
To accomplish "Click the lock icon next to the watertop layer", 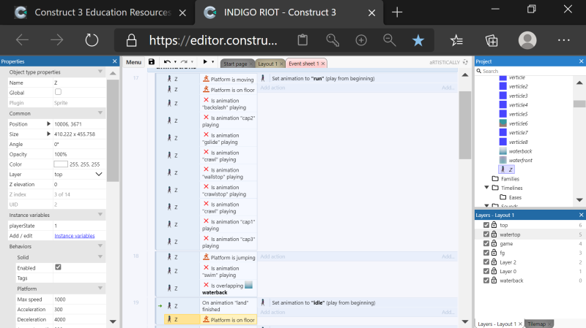I will coord(494,234).
